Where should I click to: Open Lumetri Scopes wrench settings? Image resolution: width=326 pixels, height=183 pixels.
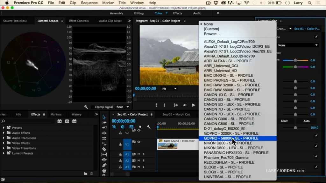tap(86, 107)
